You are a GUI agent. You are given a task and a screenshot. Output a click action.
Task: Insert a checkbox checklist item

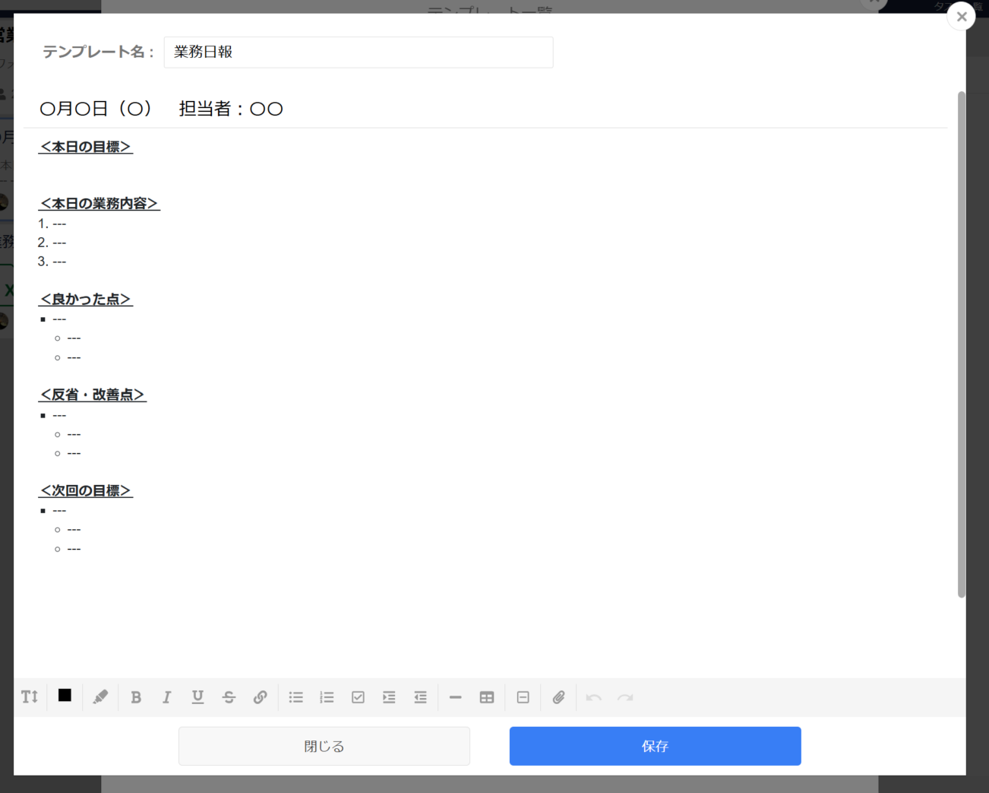point(358,697)
